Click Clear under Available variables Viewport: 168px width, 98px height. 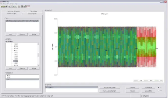click(x=34, y=68)
